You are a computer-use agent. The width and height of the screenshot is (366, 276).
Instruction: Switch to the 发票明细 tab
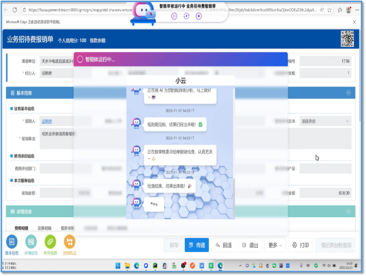click(44, 228)
